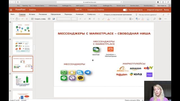
Task: Expand the alignment dropdown arrow
Action: 132,19
